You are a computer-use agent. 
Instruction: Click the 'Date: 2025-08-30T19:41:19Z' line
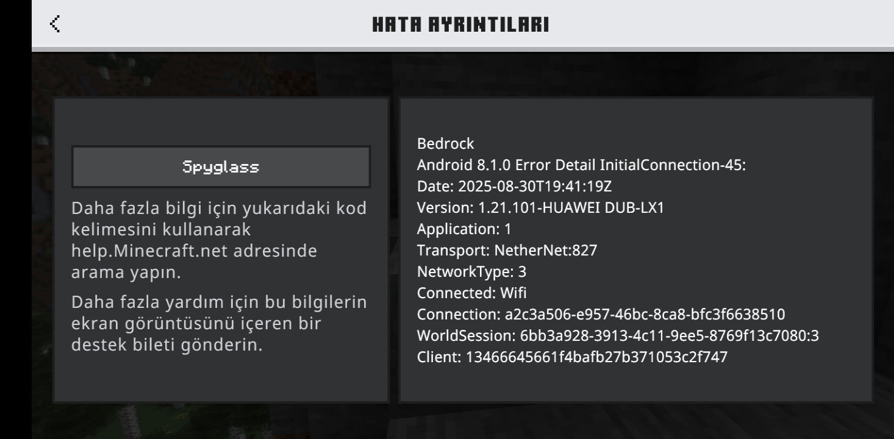tap(514, 187)
